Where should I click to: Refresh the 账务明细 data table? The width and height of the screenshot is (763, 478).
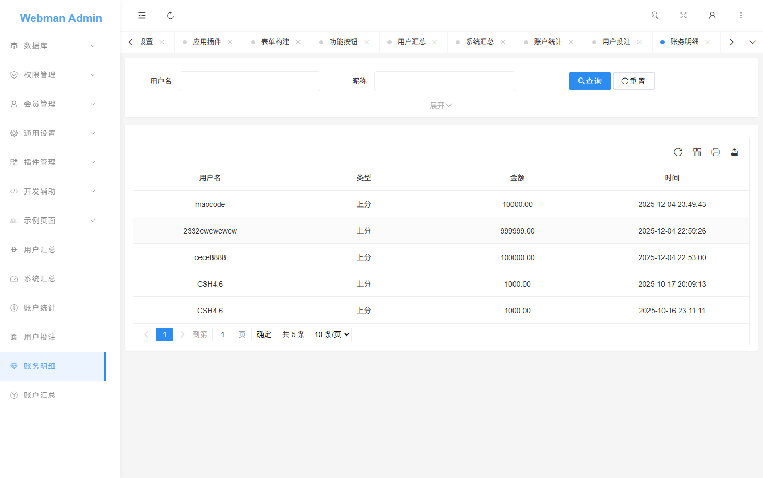pos(678,152)
